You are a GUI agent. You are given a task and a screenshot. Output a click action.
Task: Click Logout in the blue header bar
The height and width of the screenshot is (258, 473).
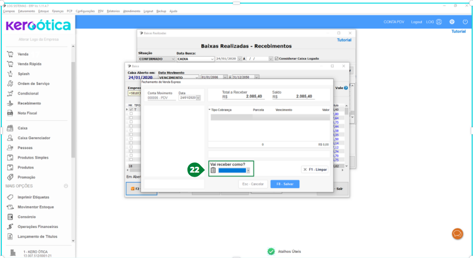tap(416, 22)
